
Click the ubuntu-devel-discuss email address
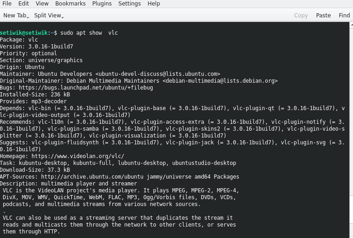[x=158, y=74]
